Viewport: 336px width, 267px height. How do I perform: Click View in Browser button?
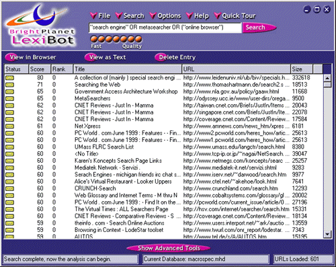(31, 57)
